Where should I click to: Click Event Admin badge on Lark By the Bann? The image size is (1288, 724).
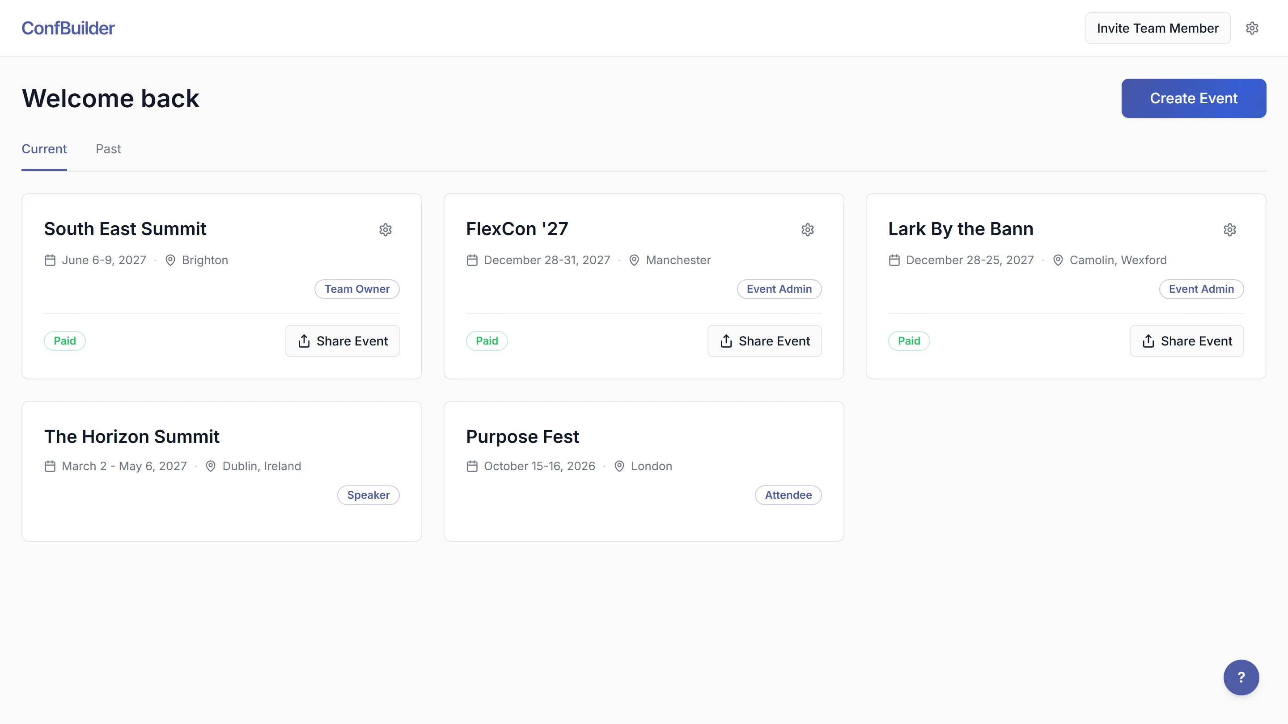[x=1201, y=289]
